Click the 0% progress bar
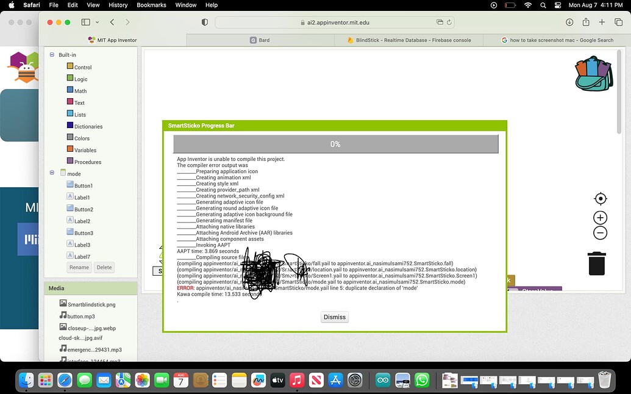This screenshot has height=394, width=631. click(x=335, y=144)
